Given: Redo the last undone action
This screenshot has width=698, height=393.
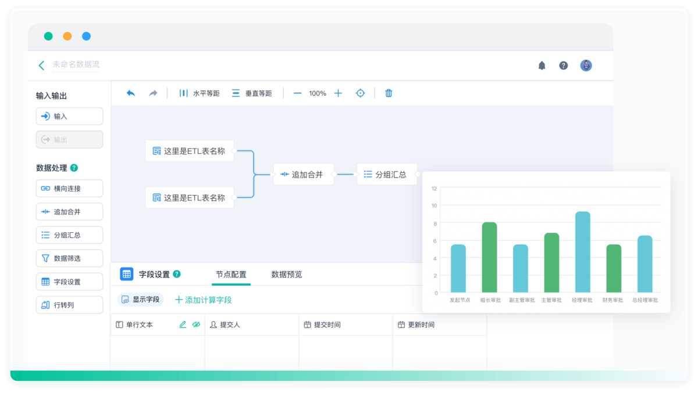Looking at the screenshot, I should pyautogui.click(x=153, y=93).
